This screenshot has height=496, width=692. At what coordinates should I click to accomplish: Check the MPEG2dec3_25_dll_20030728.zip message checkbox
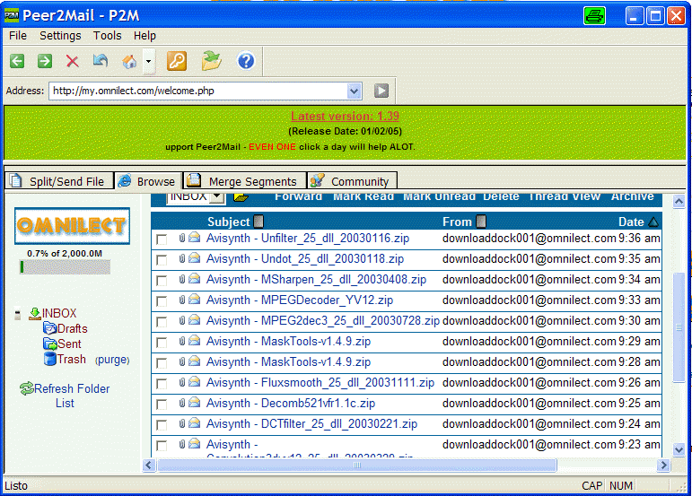(162, 322)
